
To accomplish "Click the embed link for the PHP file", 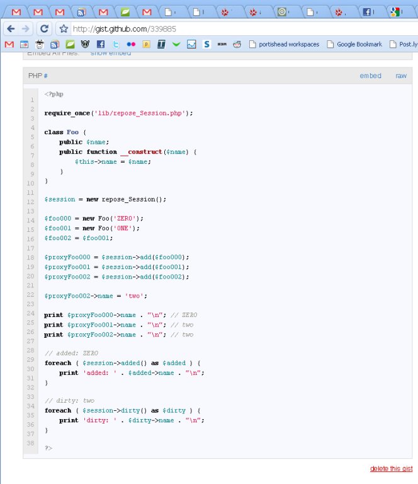I will coord(370,76).
